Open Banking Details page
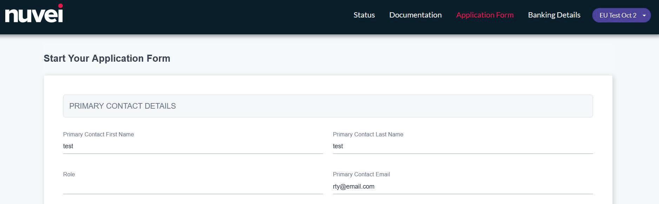 tap(554, 15)
